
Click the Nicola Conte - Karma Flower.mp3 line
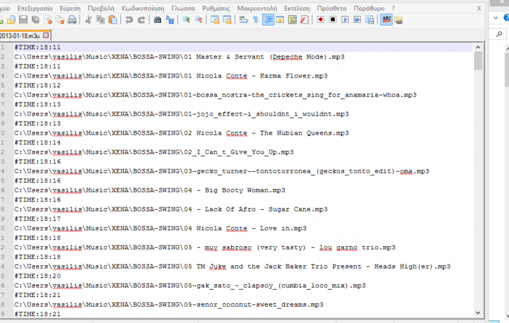171,76
